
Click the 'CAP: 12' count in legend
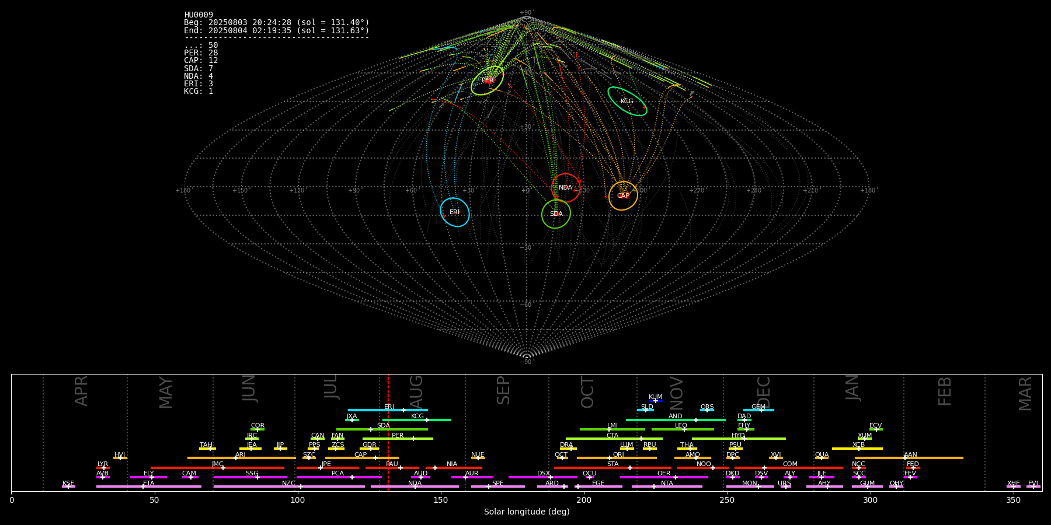[201, 61]
